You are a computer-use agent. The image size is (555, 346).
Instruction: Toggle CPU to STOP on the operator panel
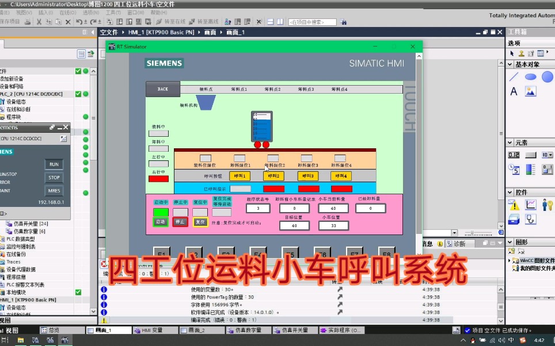pos(54,178)
